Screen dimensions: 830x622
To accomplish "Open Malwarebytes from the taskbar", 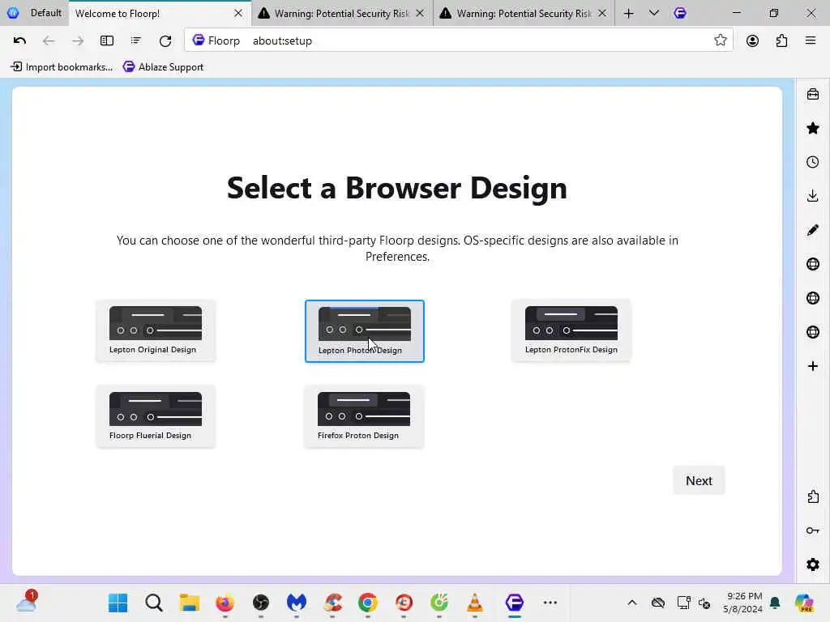I will pos(297,603).
